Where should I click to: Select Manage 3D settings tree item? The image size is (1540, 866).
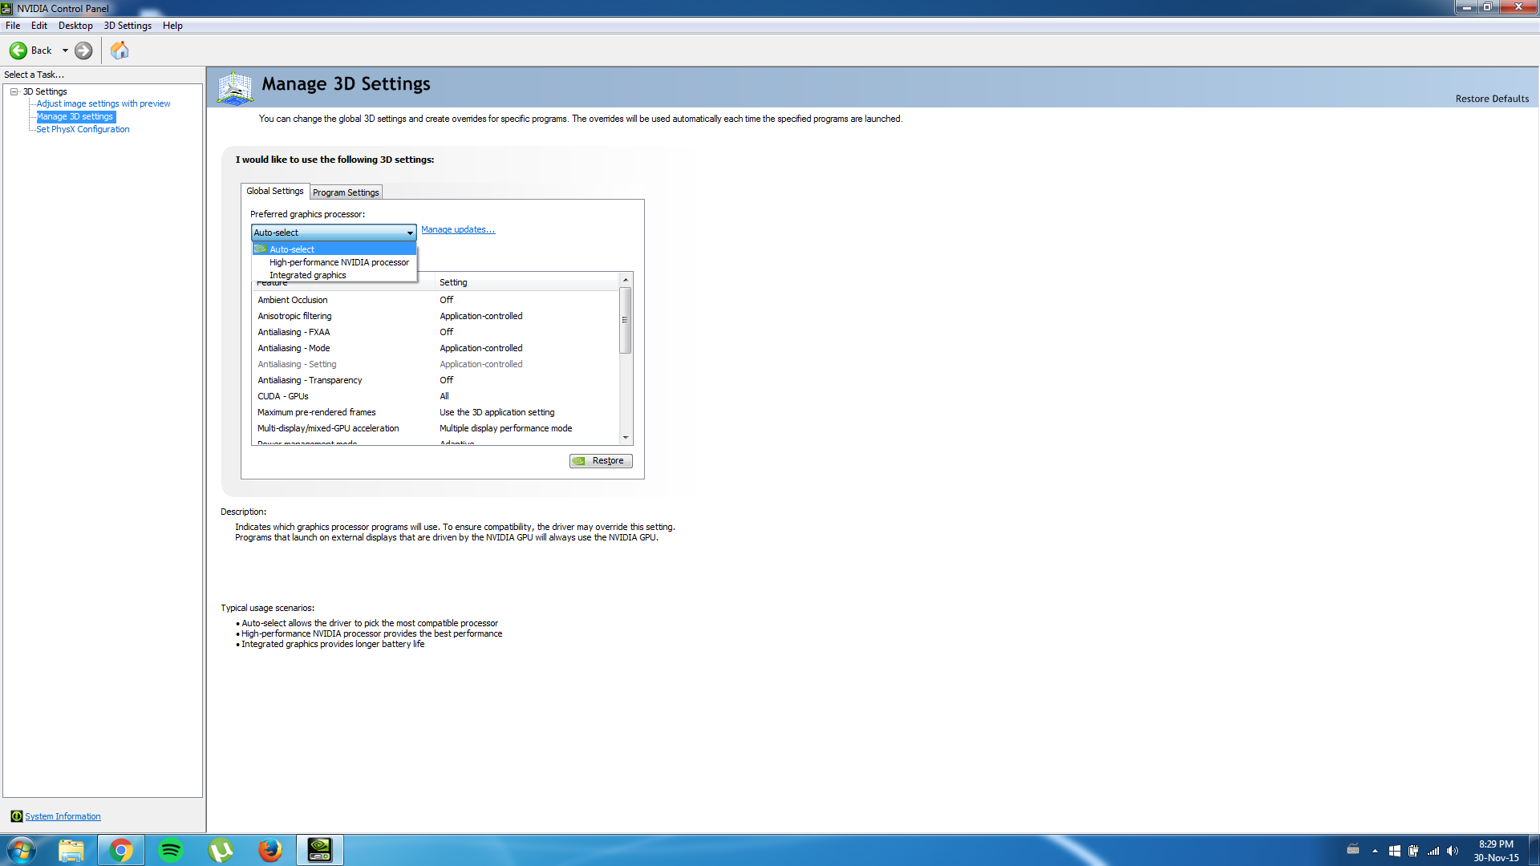click(75, 116)
